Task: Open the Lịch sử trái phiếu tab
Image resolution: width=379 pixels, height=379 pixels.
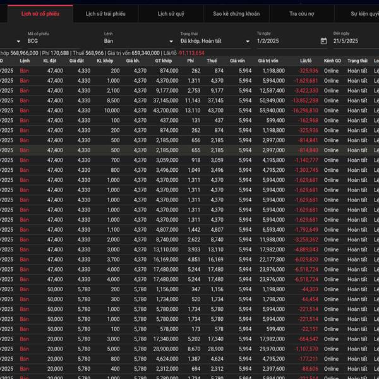Action: [105, 14]
